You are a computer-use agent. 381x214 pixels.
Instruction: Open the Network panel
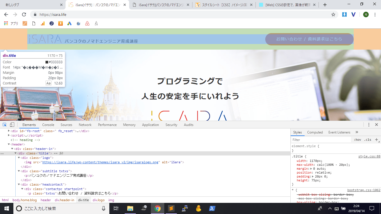pyautogui.click(x=85, y=125)
